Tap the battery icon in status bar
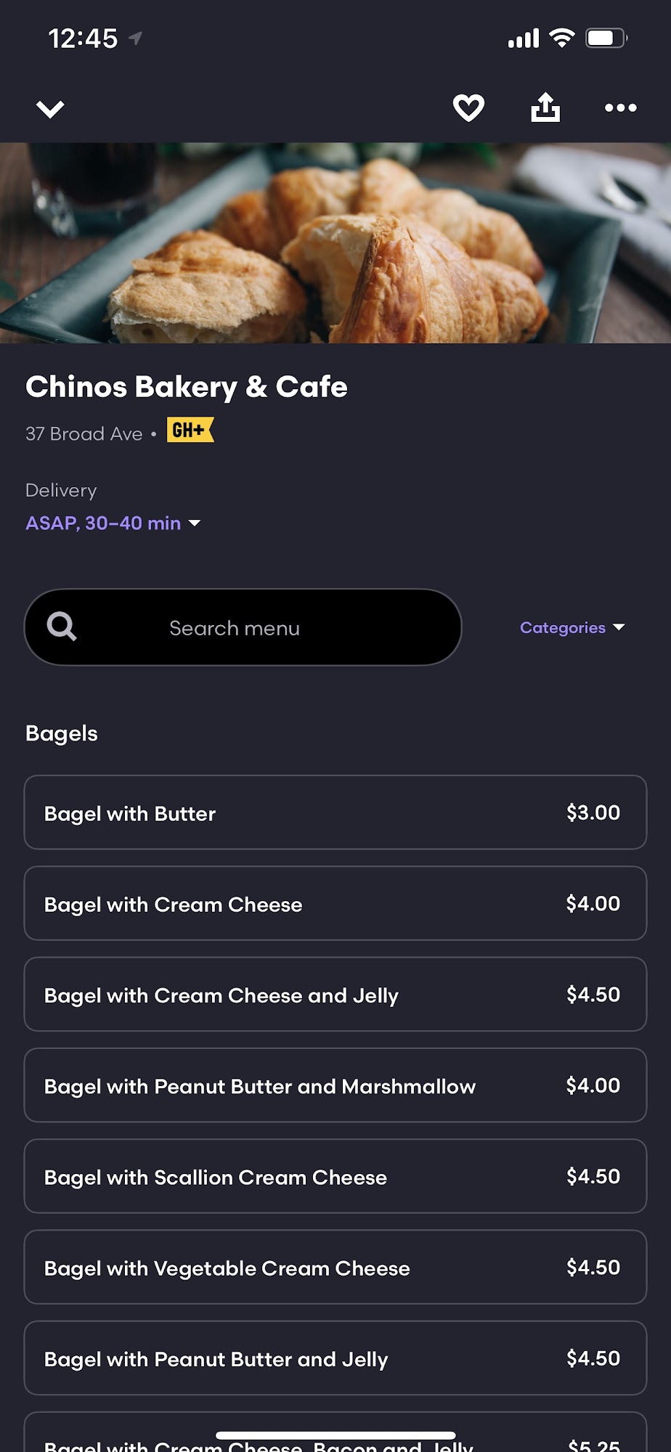Image resolution: width=671 pixels, height=1452 pixels. pyautogui.click(x=605, y=38)
